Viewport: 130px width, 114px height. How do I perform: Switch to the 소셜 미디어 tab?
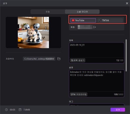coord(82,12)
